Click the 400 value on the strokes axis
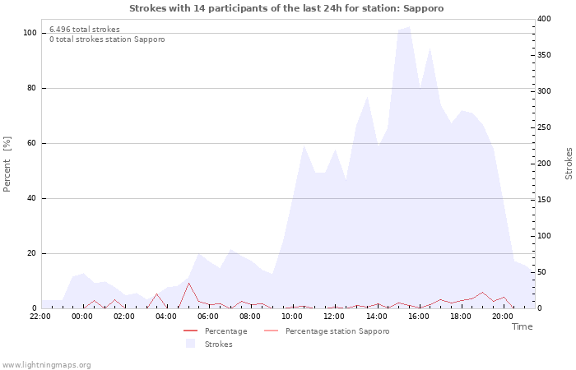Image resolution: width=576 pixels, height=370 pixels. [543, 19]
